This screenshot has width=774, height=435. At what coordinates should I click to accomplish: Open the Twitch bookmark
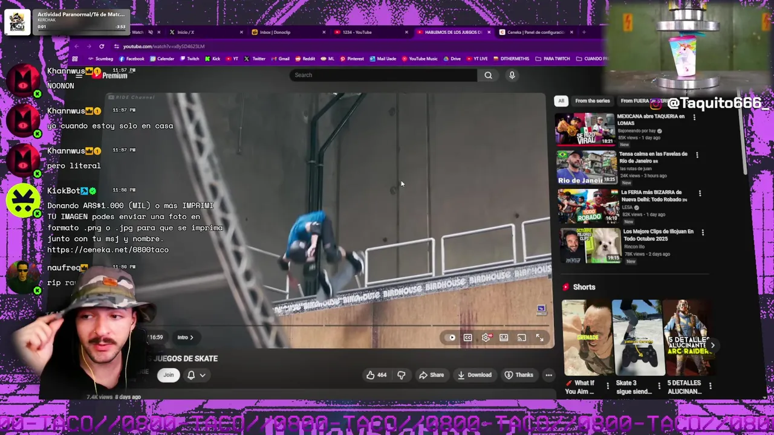(189, 59)
